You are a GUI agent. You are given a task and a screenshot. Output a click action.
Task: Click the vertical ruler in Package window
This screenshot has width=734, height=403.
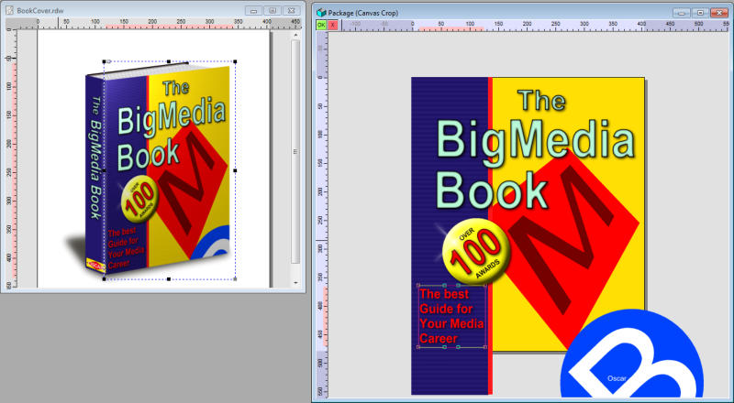[x=323, y=215]
